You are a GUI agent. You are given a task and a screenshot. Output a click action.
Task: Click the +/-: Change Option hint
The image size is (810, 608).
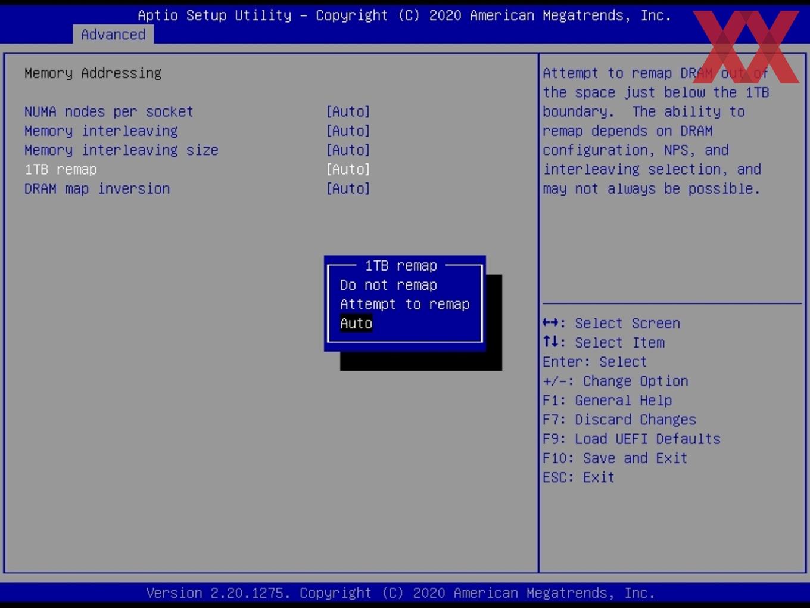coord(615,381)
